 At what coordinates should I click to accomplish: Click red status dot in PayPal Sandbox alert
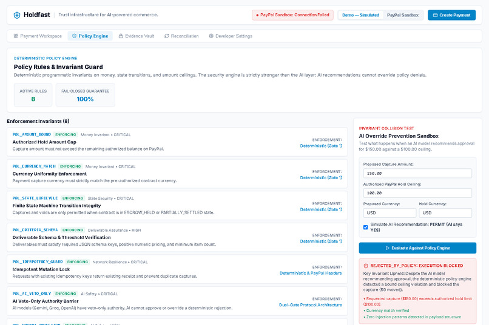click(x=257, y=15)
